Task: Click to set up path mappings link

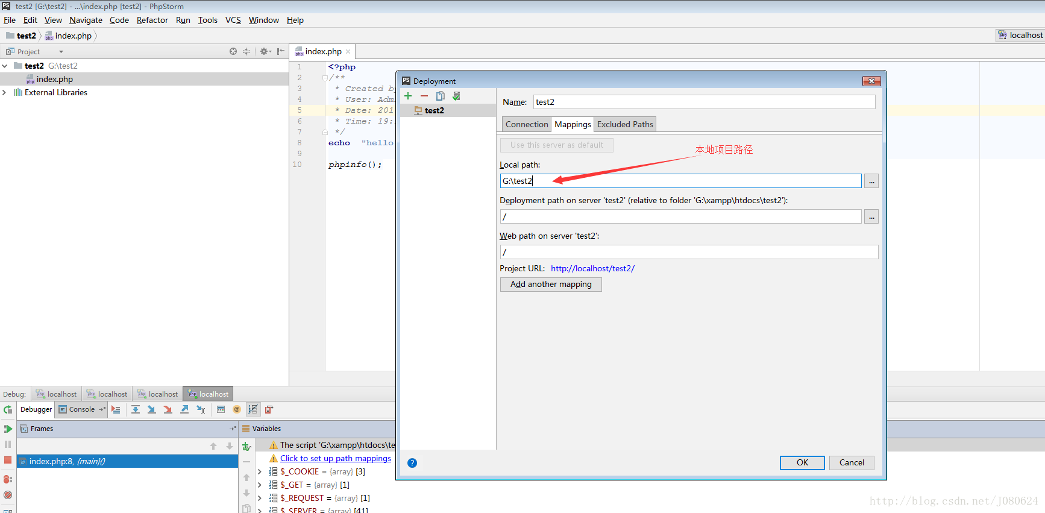Action: [336, 459]
